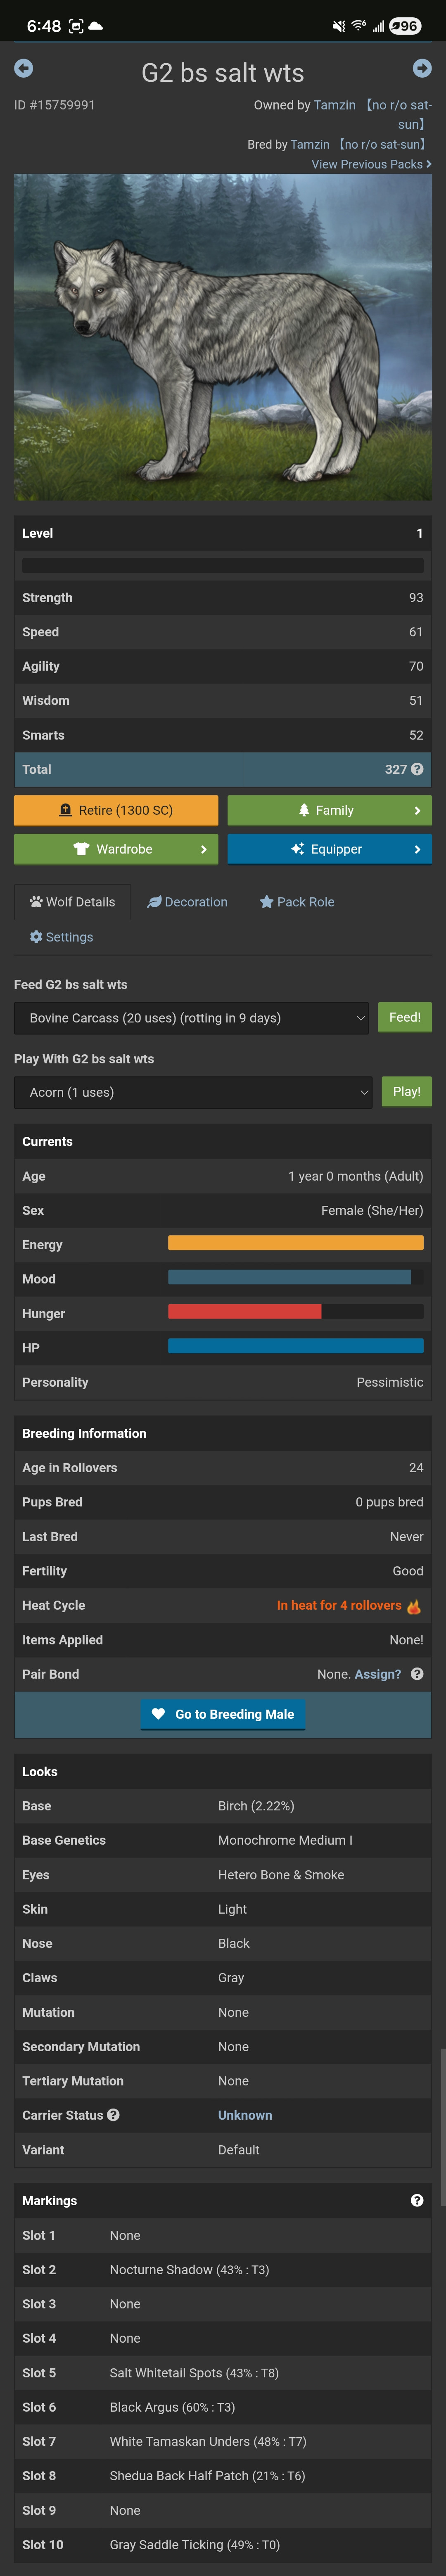
Task: Click the Carrier Status help icon
Action: point(114,2115)
